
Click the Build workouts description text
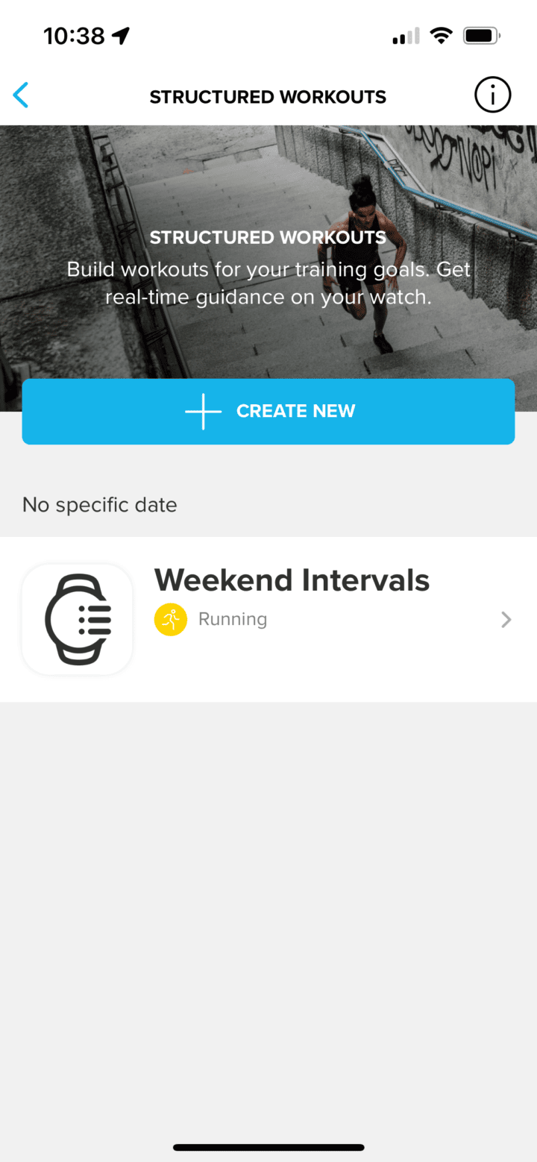point(268,283)
